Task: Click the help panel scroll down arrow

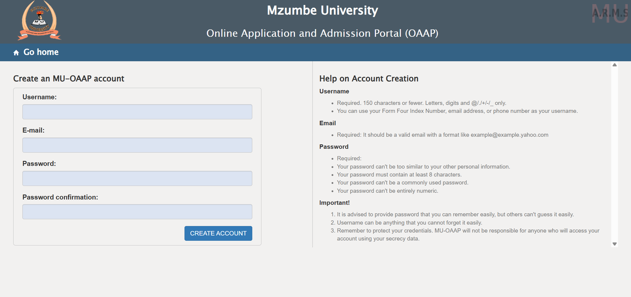Action: (614, 244)
